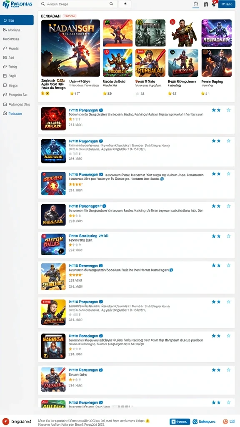Click the store logo in top-left corner
This screenshot has width=240, height=427.
pyautogui.click(x=17, y=4)
